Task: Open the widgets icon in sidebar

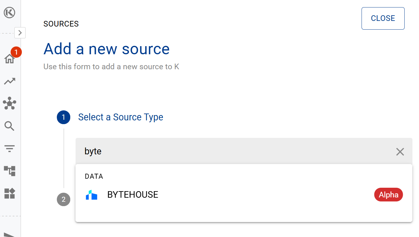Action: (10, 193)
